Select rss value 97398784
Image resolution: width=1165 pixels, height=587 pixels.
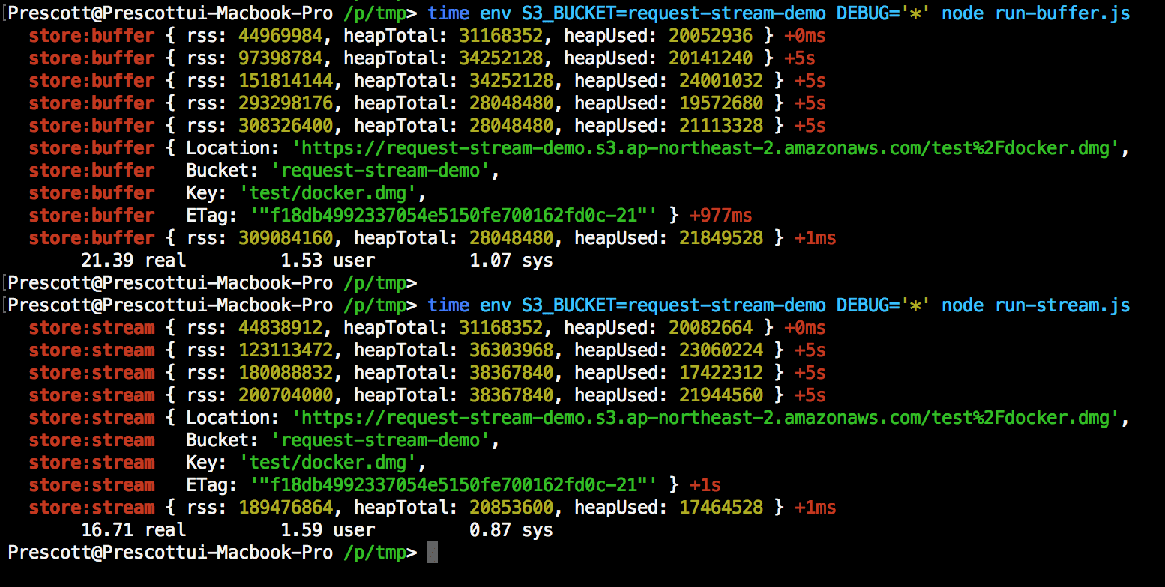(280, 58)
